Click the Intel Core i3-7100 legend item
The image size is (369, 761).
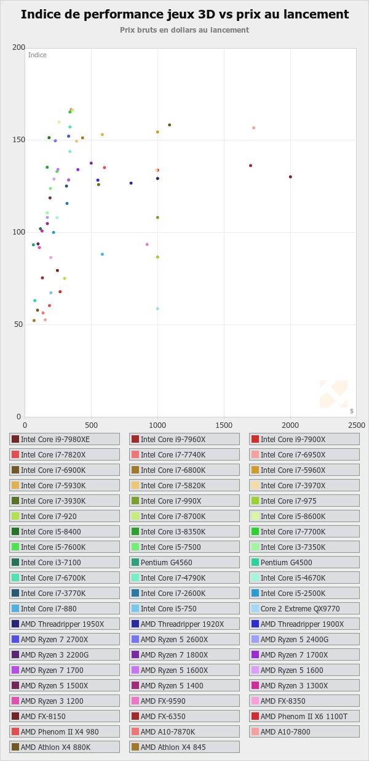tap(65, 562)
